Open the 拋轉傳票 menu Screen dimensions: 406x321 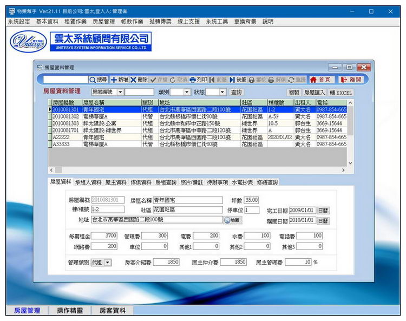(x=160, y=22)
